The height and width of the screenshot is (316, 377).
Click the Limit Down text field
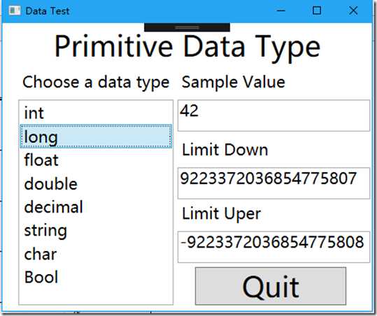(273, 183)
